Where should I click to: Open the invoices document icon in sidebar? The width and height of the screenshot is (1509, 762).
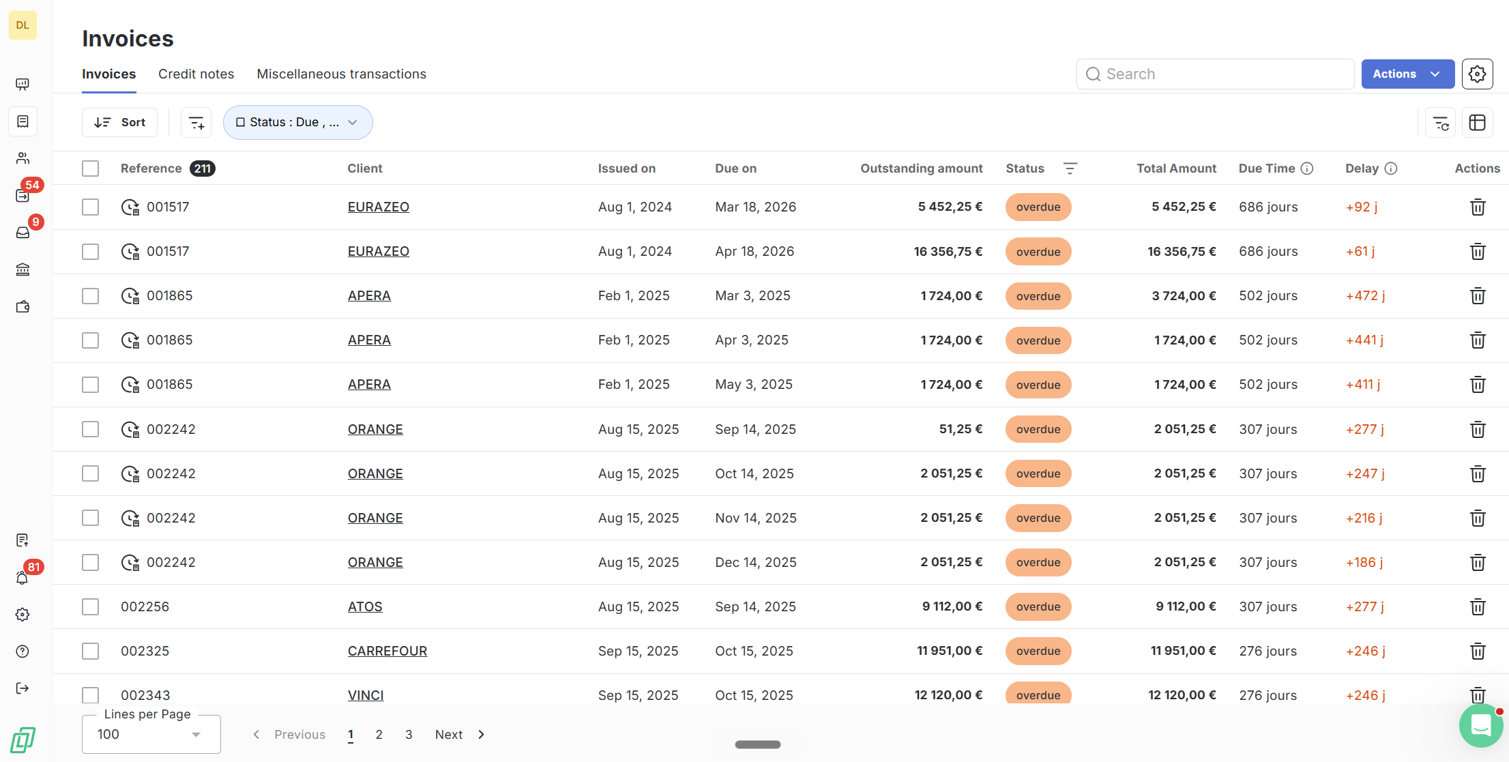click(x=23, y=121)
